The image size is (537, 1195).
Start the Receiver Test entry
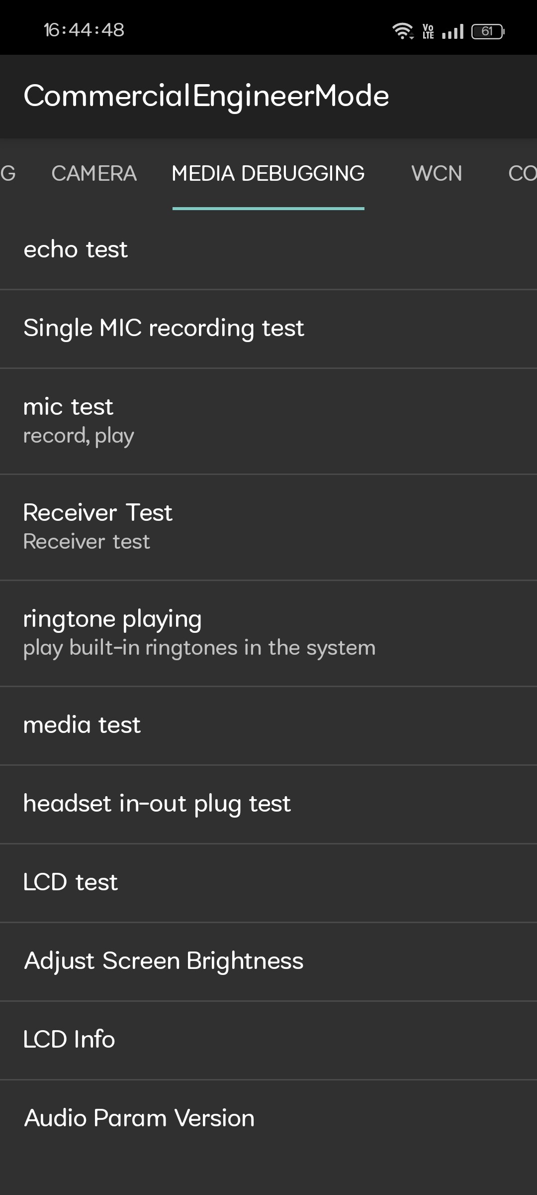pyautogui.click(x=268, y=527)
